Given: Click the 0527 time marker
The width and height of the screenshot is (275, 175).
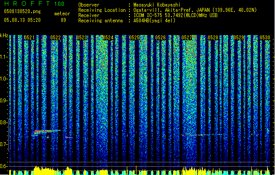Looking at the screenshot, I should click(187, 38).
